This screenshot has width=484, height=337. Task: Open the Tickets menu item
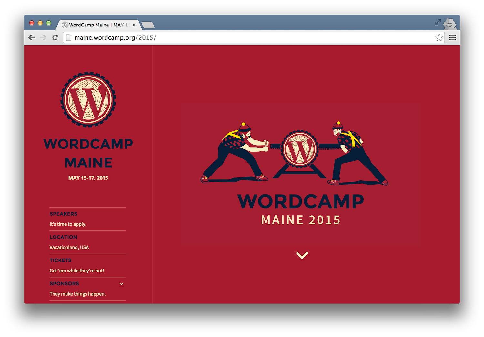point(61,260)
